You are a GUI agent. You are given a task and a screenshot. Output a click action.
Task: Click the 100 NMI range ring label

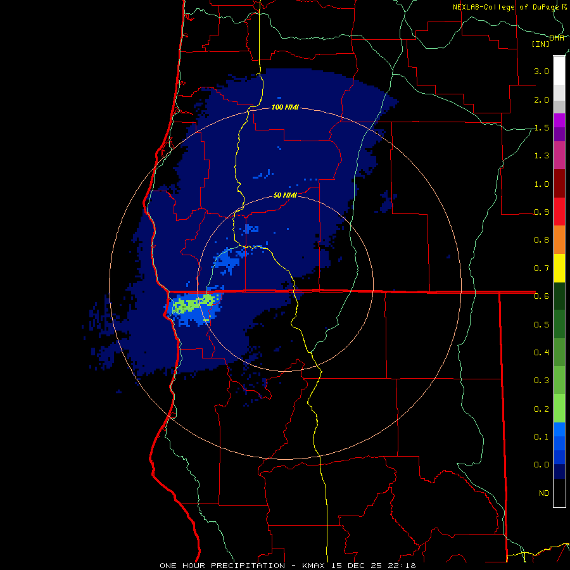[285, 107]
